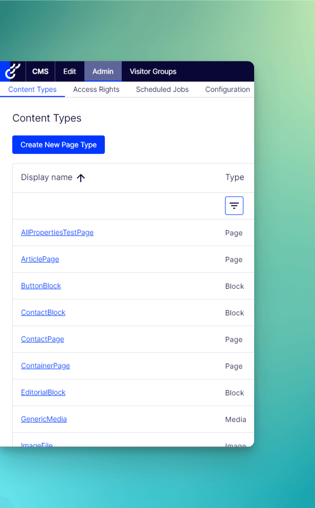Open the ContainerPage content type

[x=46, y=365]
